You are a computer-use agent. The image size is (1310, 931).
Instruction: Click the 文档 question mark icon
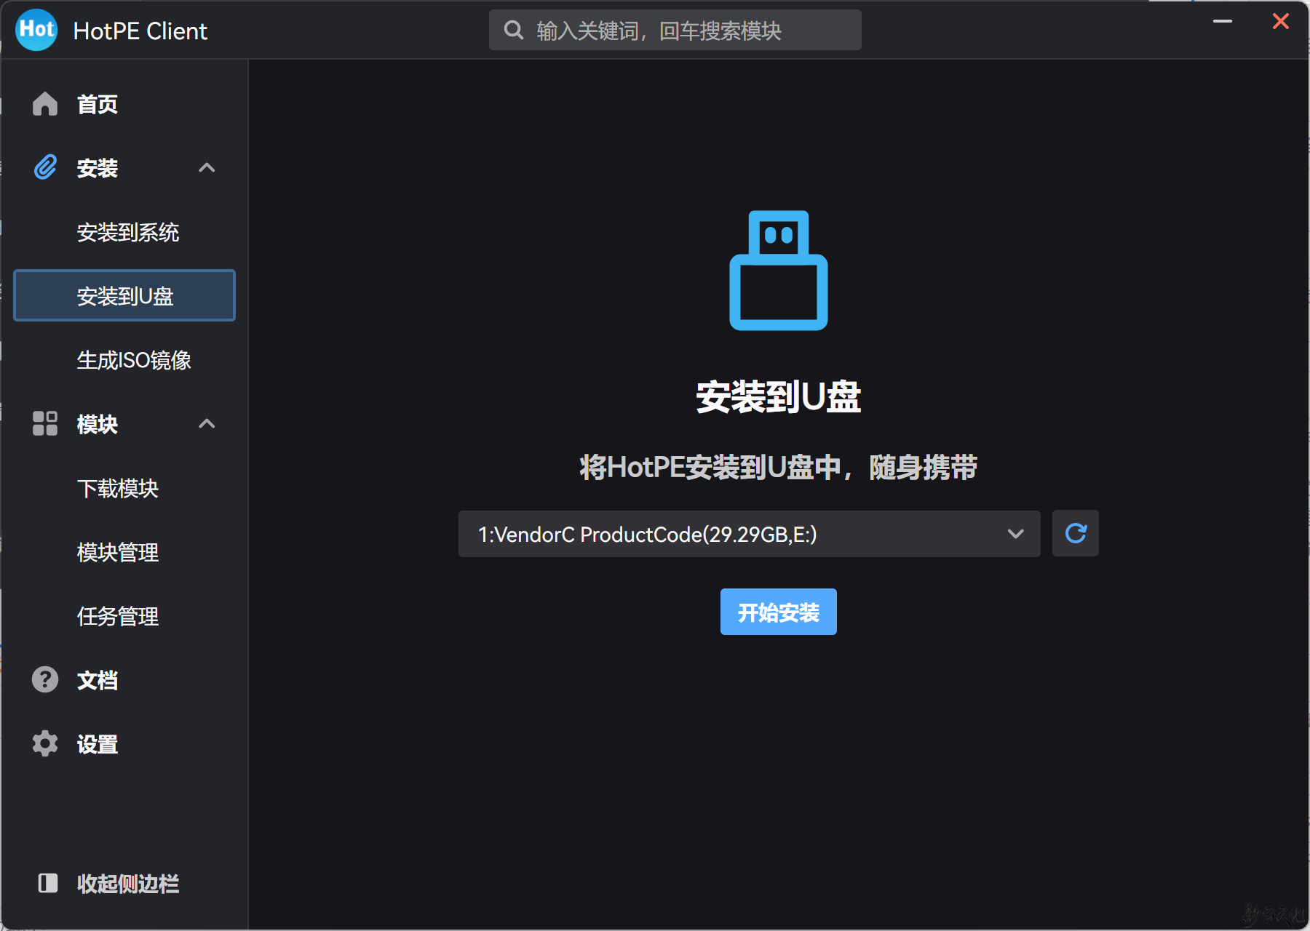click(x=45, y=679)
